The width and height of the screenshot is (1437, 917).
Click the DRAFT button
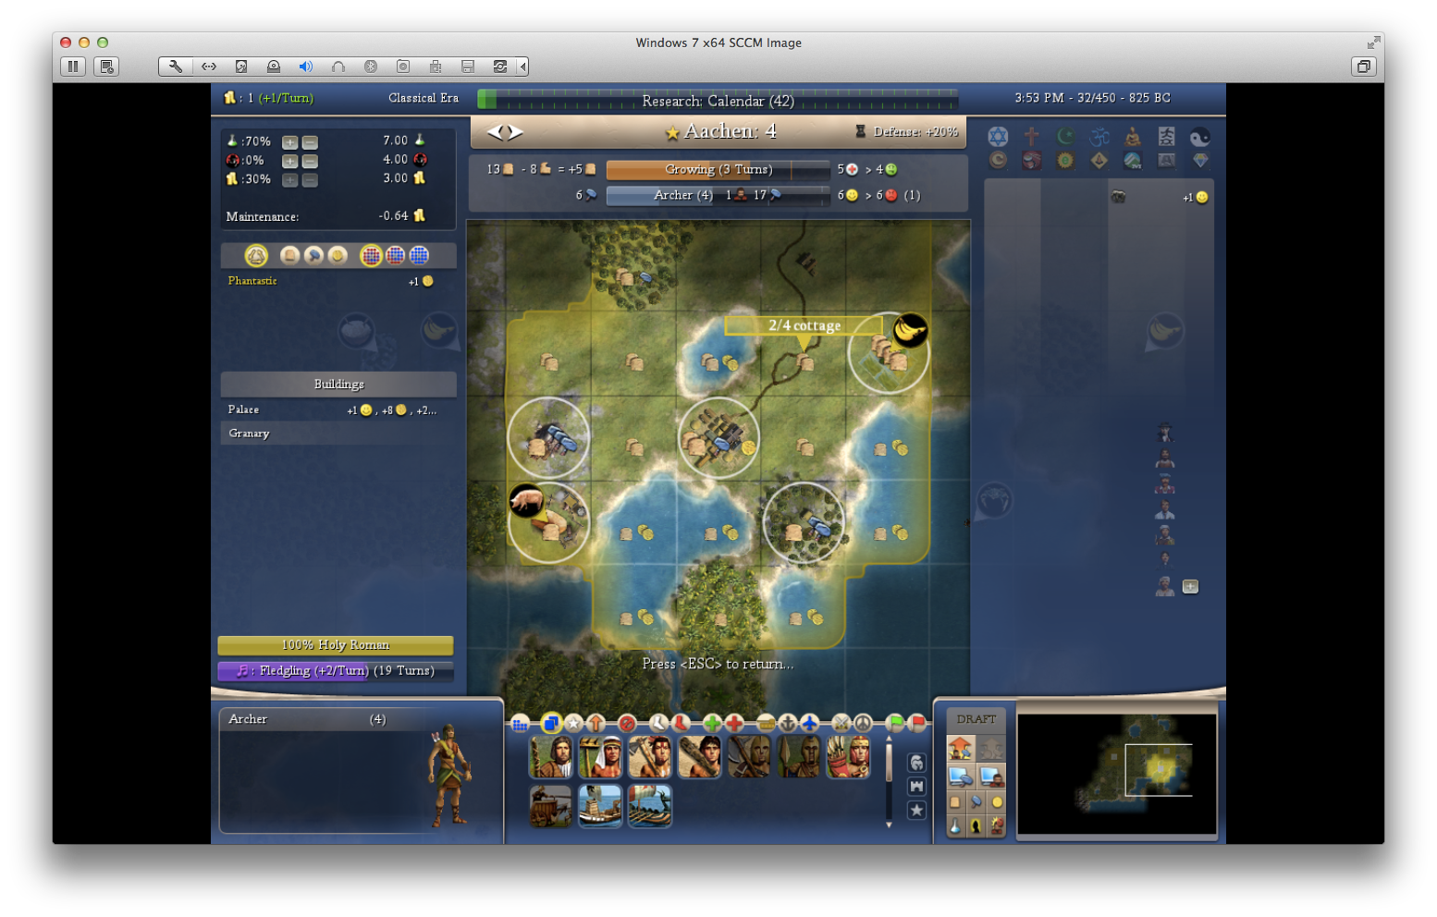[976, 719]
